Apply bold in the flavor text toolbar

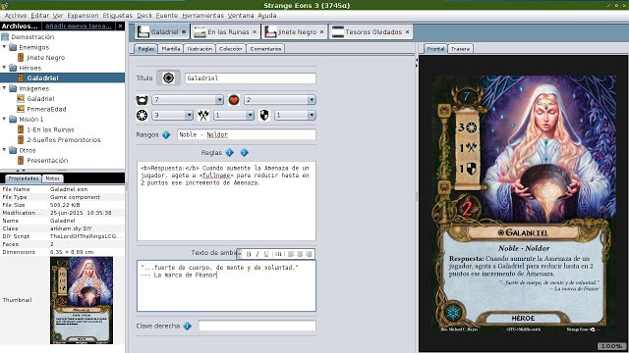coord(249,254)
